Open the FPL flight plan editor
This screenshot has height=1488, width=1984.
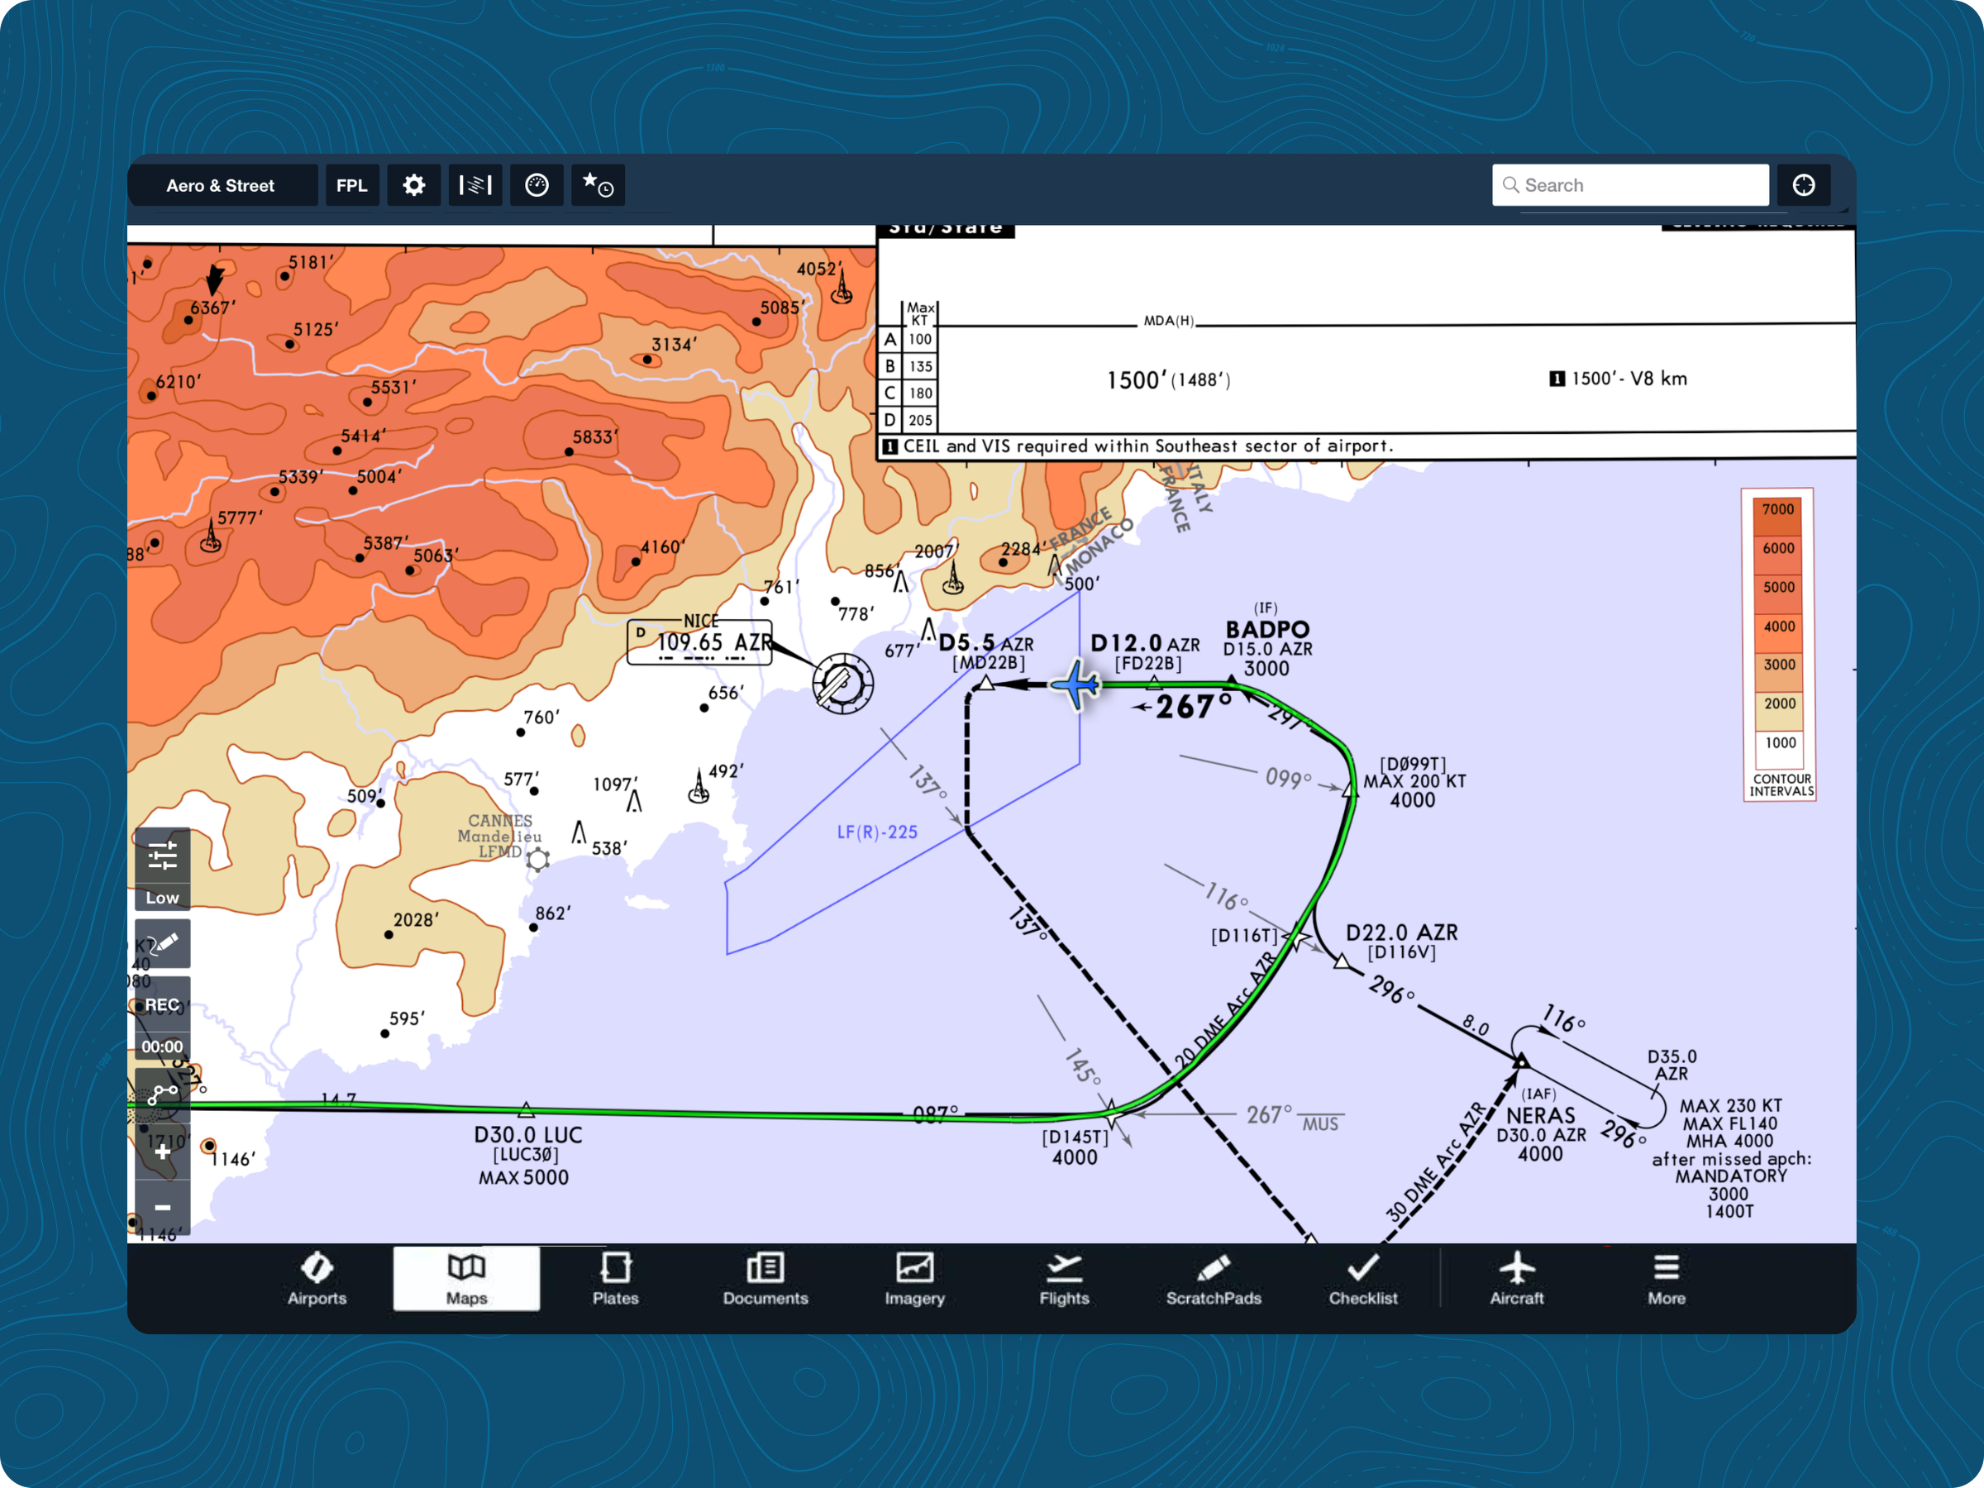pos(351,186)
